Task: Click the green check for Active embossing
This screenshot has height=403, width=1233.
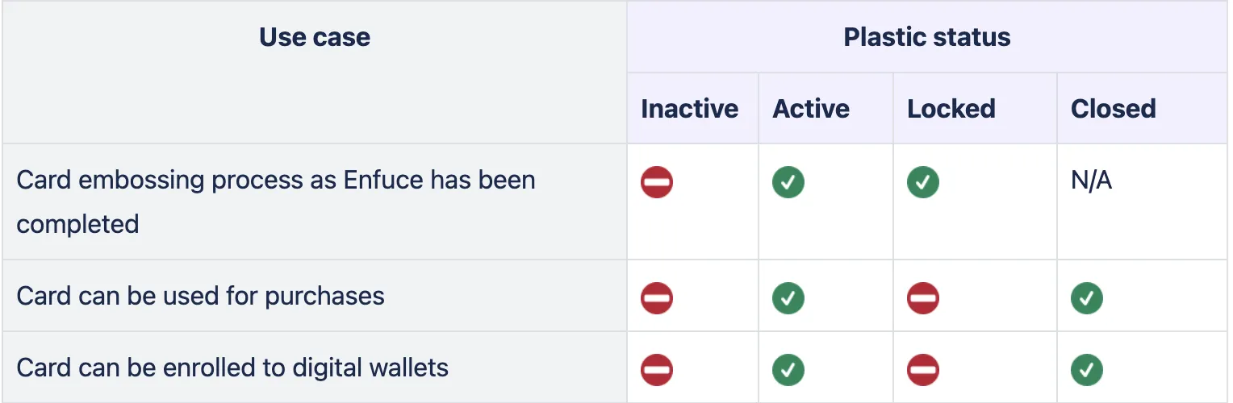Action: pyautogui.click(x=788, y=182)
